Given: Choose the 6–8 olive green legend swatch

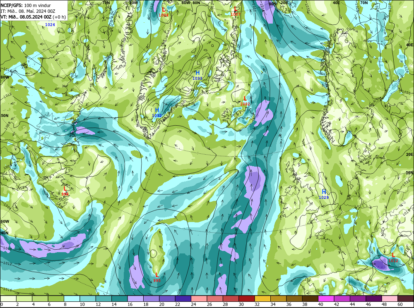Looking at the screenshot, I should click(56, 298).
